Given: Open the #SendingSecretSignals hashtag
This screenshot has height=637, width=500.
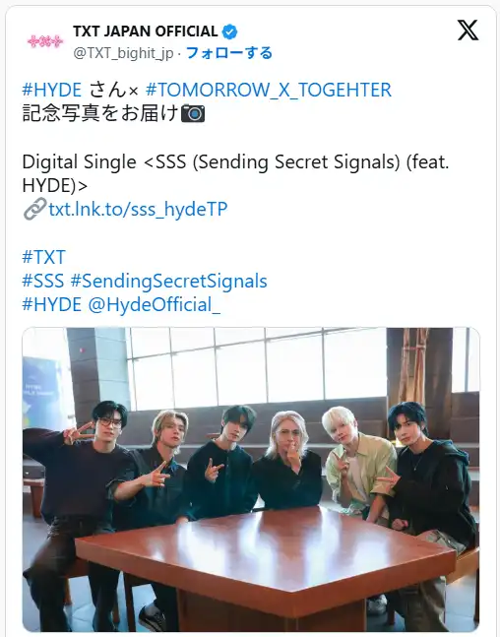Looking at the screenshot, I should pyautogui.click(x=168, y=282).
